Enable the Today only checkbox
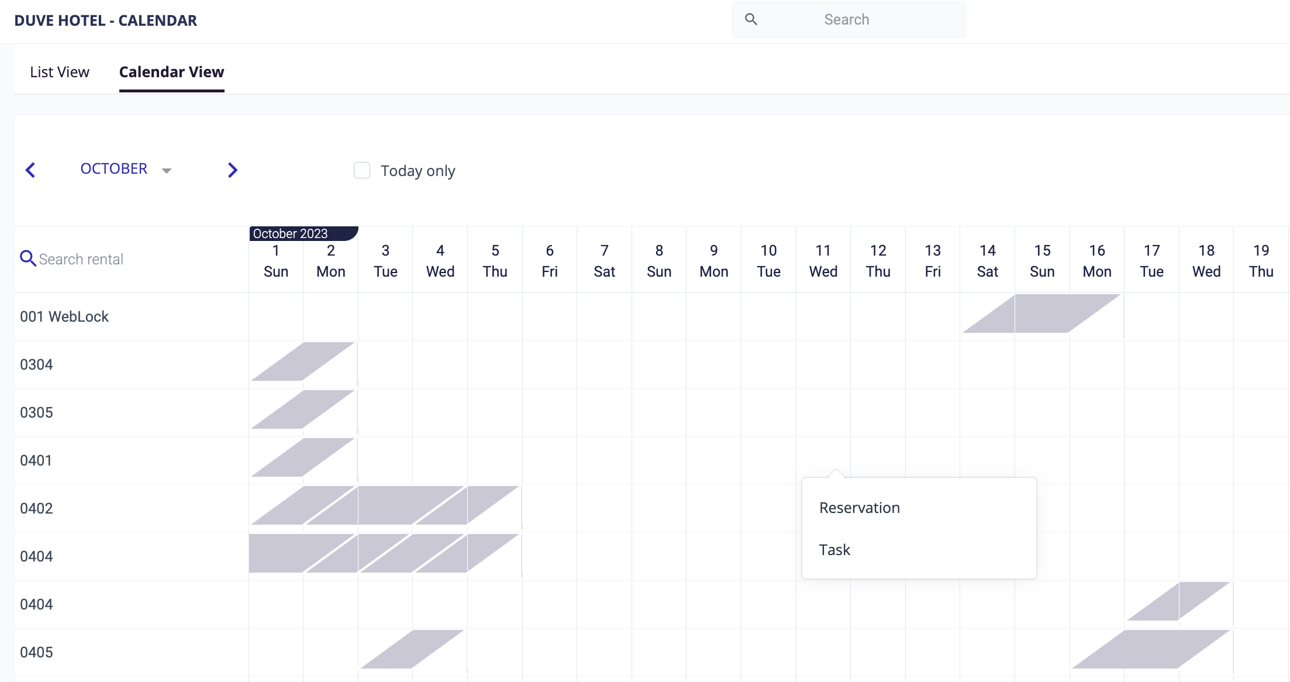Screen dimensions: 1290x682 pyautogui.click(x=362, y=170)
